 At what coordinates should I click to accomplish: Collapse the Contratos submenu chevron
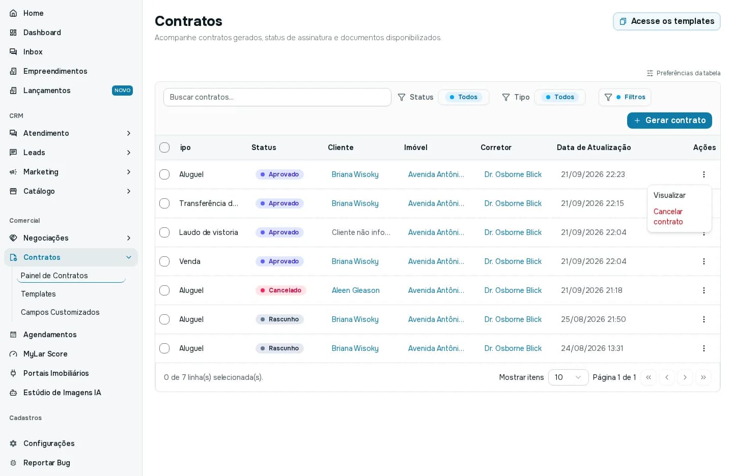pos(129,257)
